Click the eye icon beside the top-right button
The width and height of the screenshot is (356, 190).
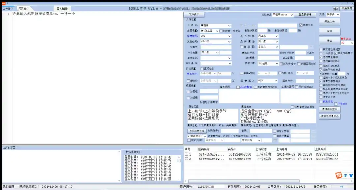tap(335, 8)
